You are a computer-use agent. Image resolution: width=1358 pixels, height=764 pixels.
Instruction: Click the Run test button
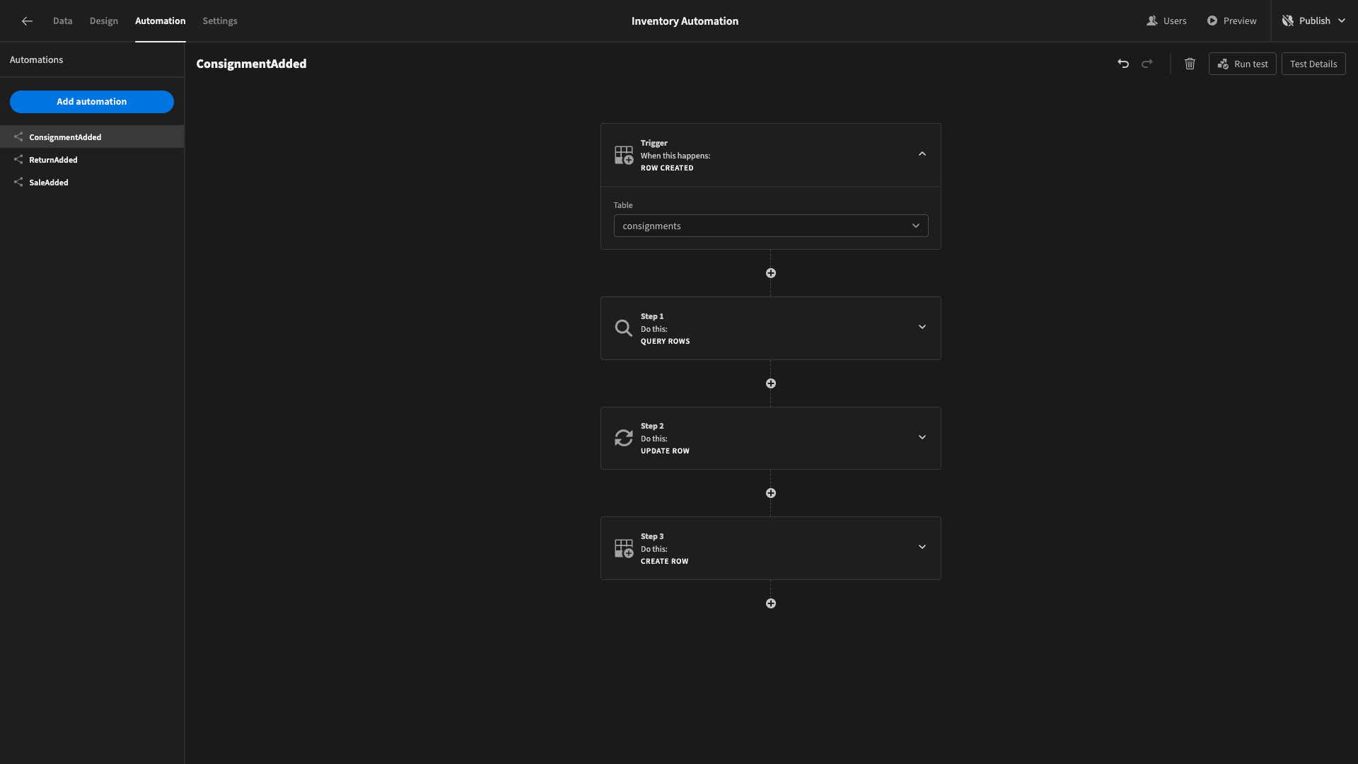coord(1243,64)
